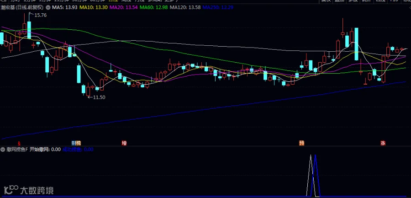Click the red 增 event marker

(124, 143)
